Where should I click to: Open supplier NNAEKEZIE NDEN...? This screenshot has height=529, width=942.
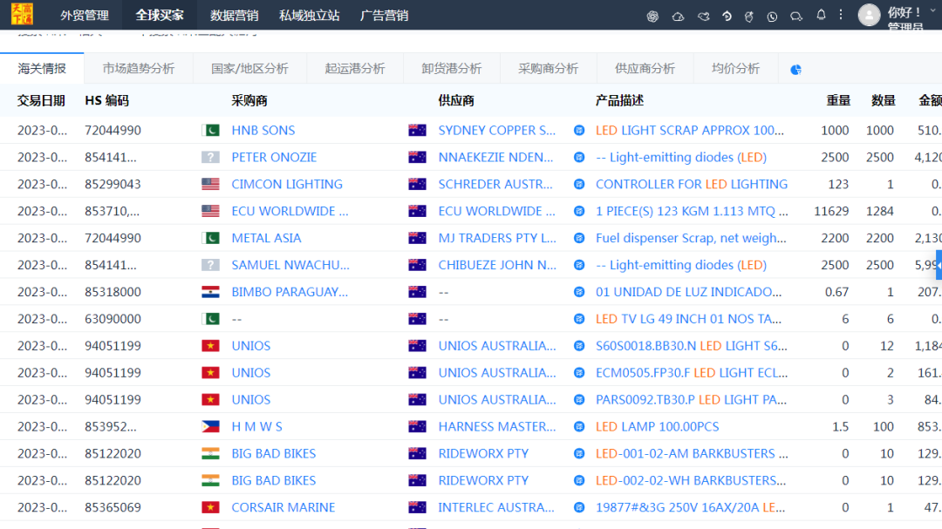click(495, 158)
